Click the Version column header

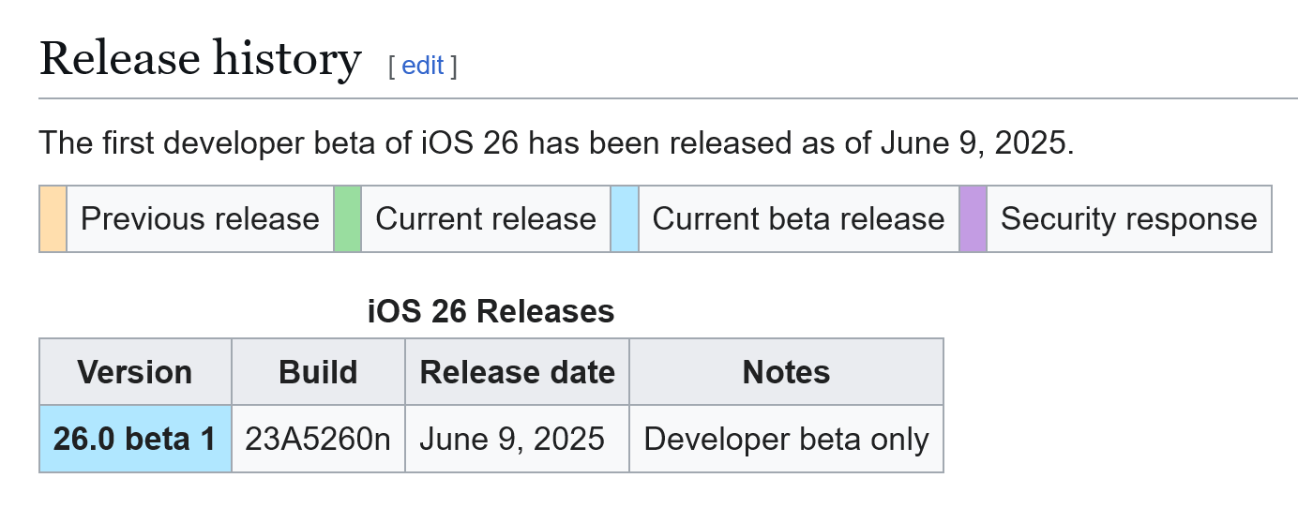pyautogui.click(x=135, y=372)
